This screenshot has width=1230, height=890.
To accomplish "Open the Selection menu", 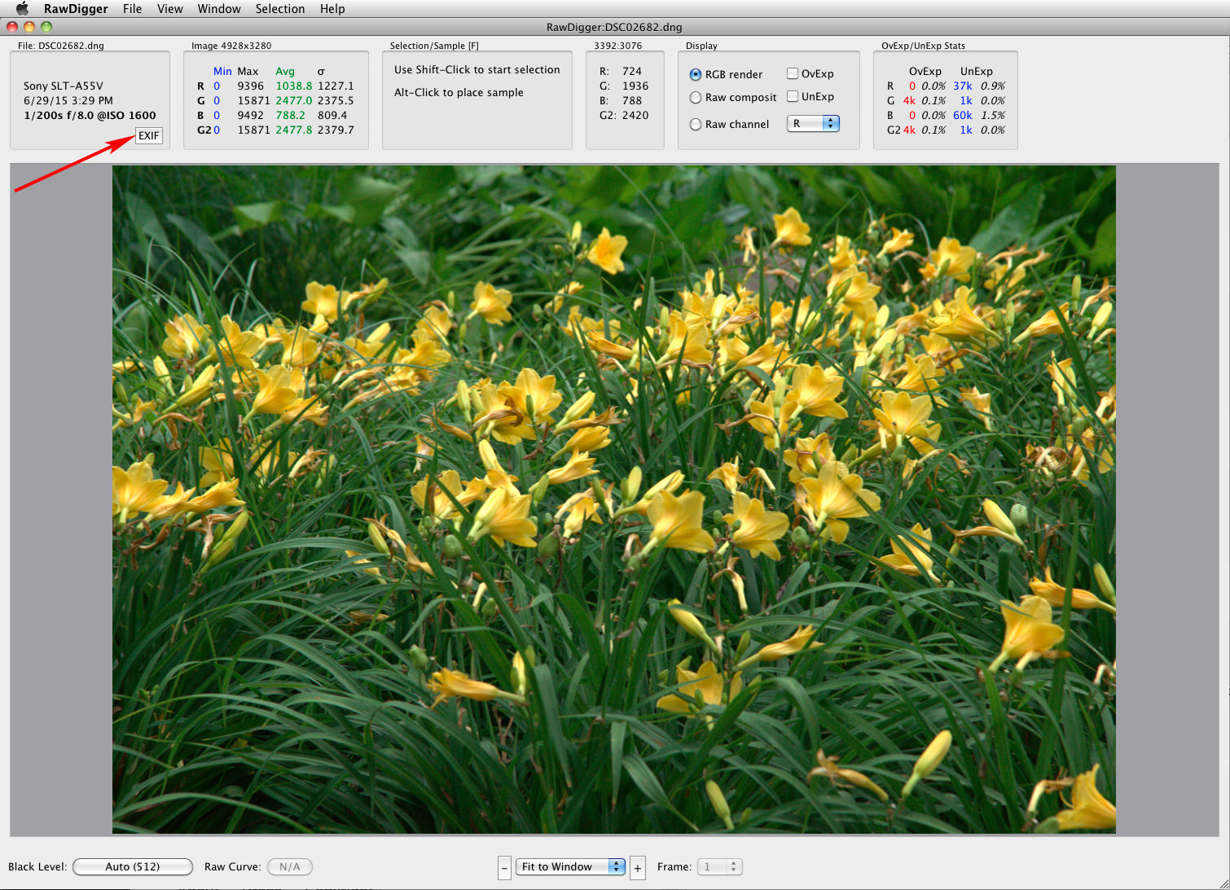I will click(x=280, y=9).
